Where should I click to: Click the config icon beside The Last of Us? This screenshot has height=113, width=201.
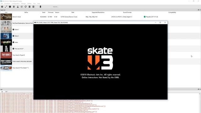coord(13,49)
